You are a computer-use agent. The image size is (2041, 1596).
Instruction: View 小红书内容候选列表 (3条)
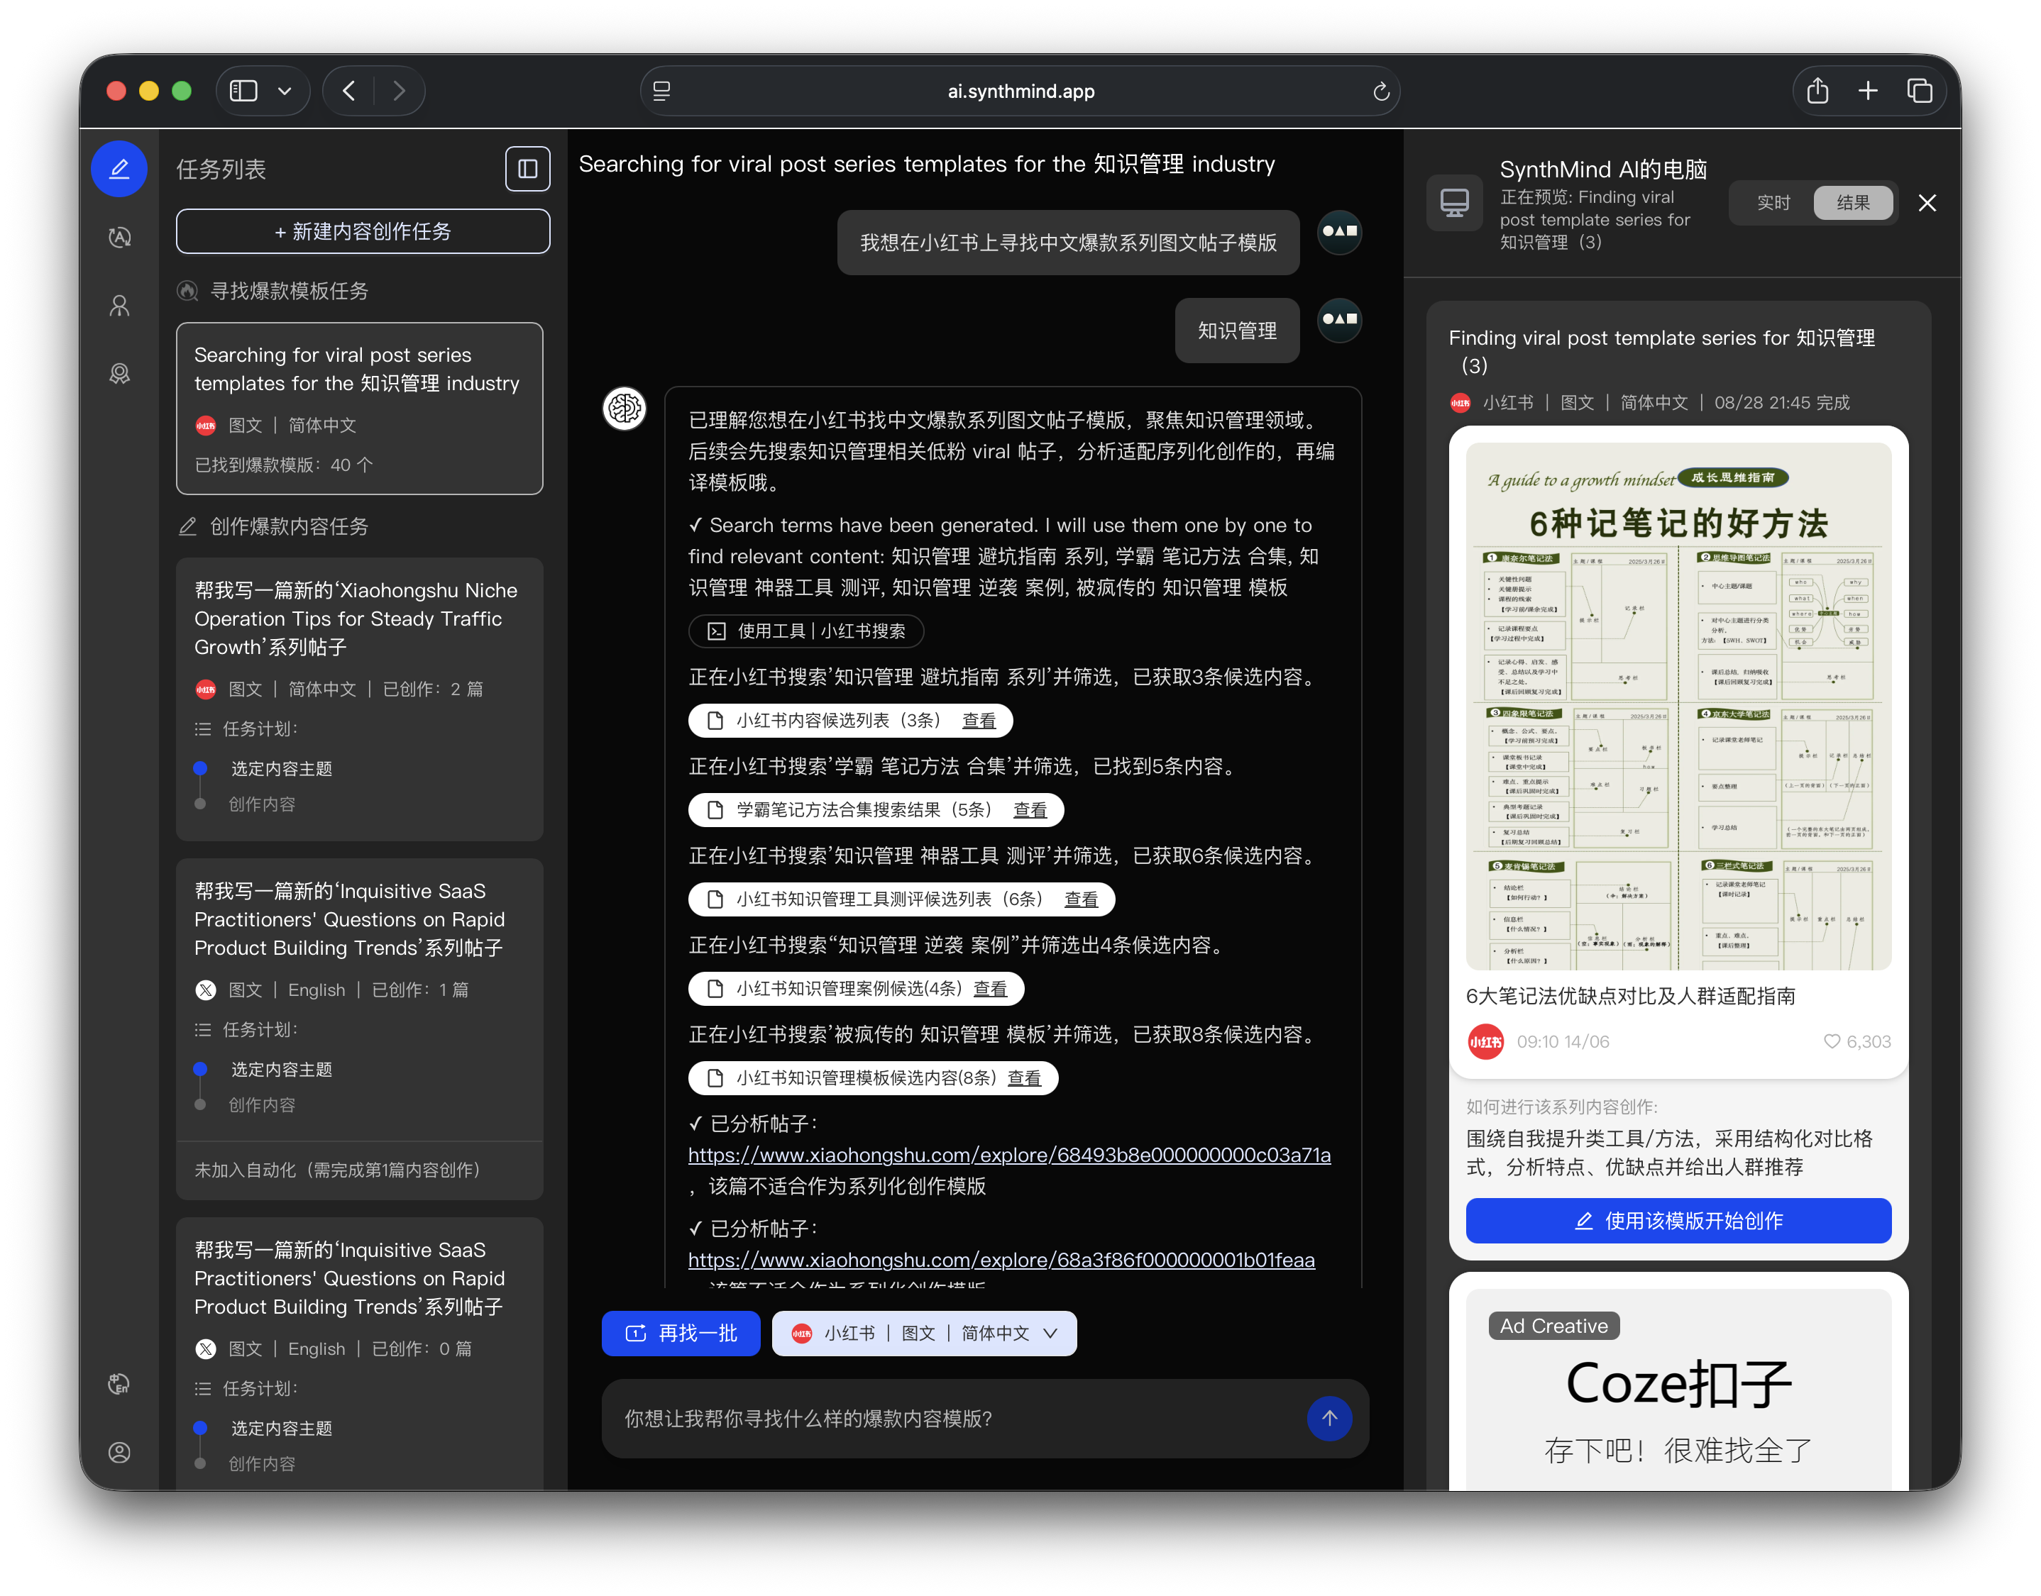(851, 721)
